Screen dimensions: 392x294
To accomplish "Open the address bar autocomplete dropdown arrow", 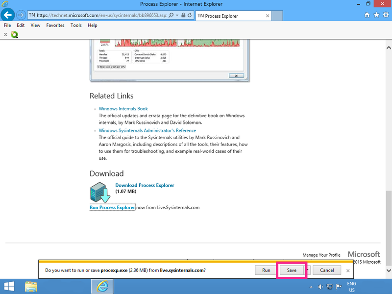I will tap(177, 15).
